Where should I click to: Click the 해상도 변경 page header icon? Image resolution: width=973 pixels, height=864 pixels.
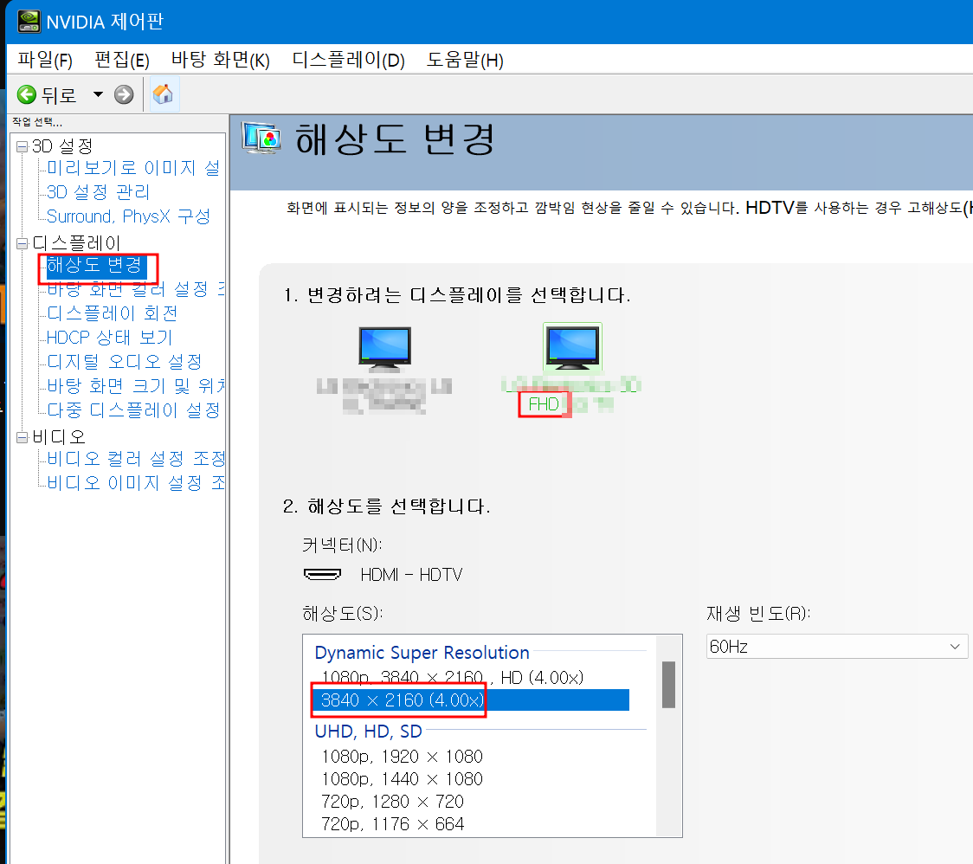coord(261,139)
